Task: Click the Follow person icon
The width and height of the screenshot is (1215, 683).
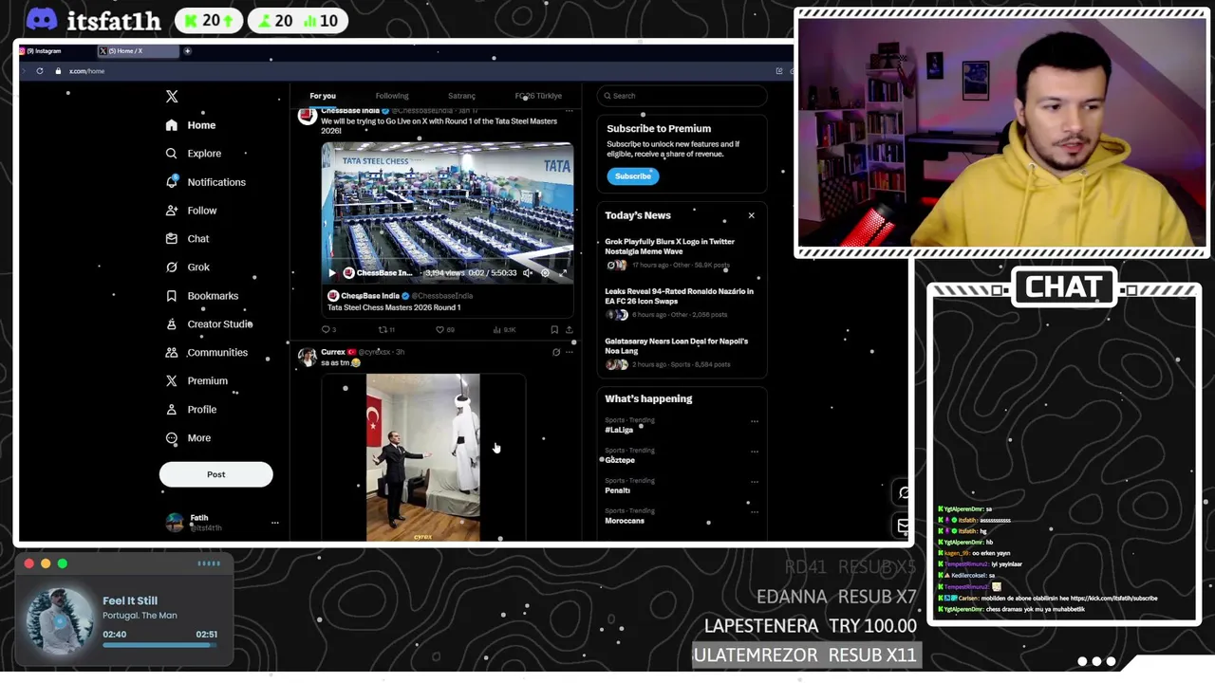Action: 171,211
